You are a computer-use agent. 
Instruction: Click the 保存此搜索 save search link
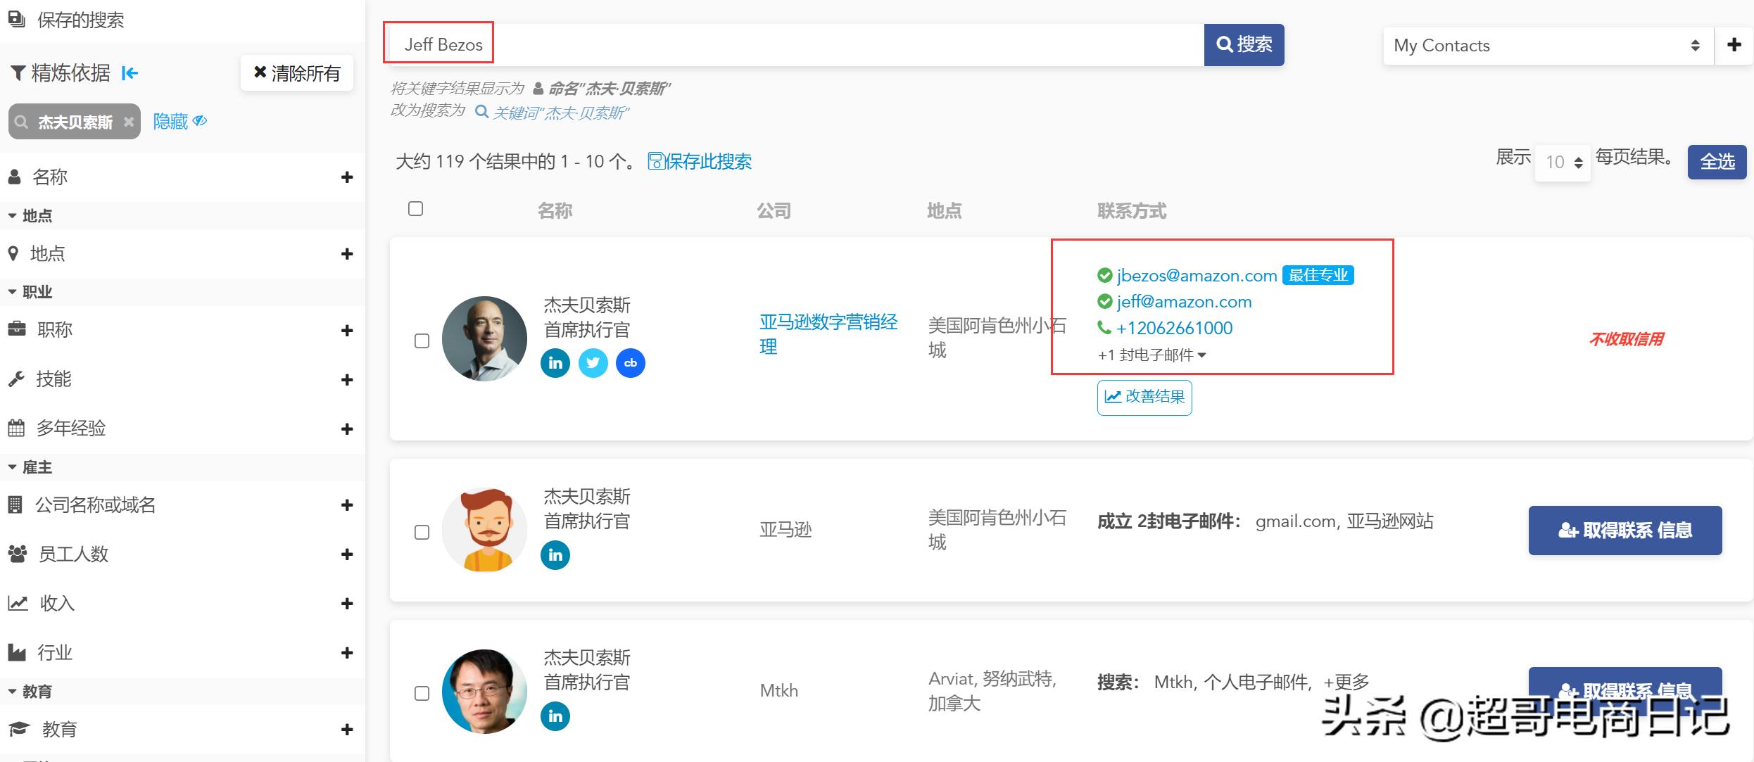[700, 161]
